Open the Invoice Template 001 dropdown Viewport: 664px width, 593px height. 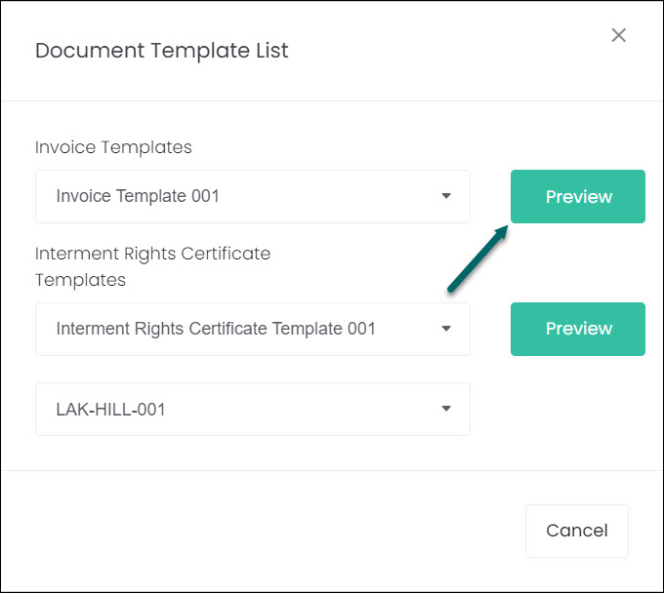(x=253, y=196)
